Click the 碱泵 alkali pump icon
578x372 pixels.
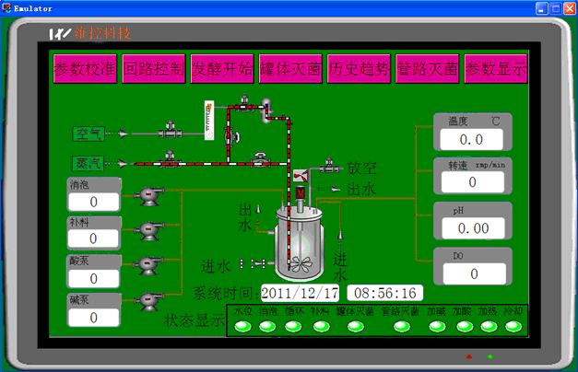149,302
